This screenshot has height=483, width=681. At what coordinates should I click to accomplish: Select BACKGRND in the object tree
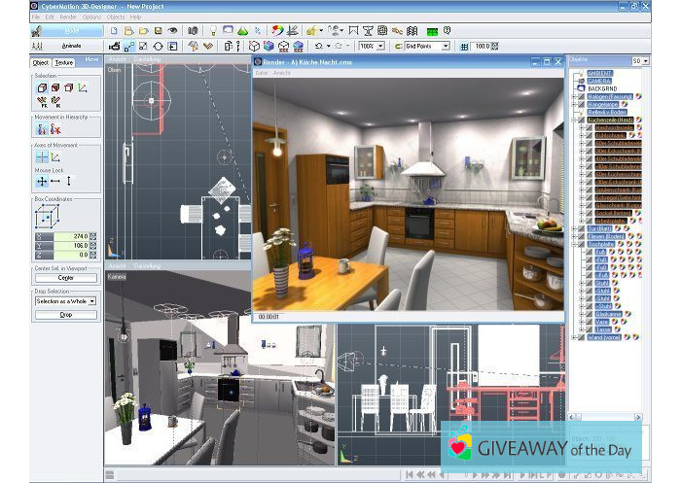point(600,88)
